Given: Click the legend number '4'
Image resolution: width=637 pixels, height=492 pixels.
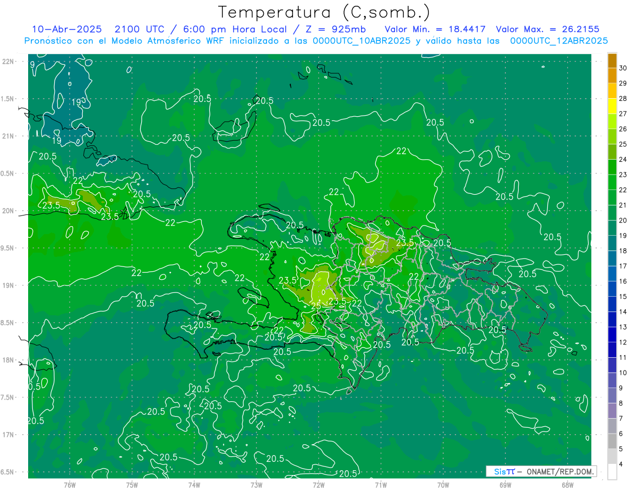Looking at the screenshot, I should [x=622, y=464].
